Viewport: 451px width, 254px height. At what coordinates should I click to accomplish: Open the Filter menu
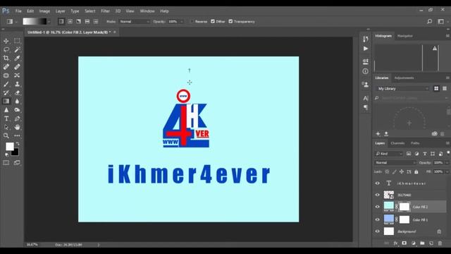point(105,11)
